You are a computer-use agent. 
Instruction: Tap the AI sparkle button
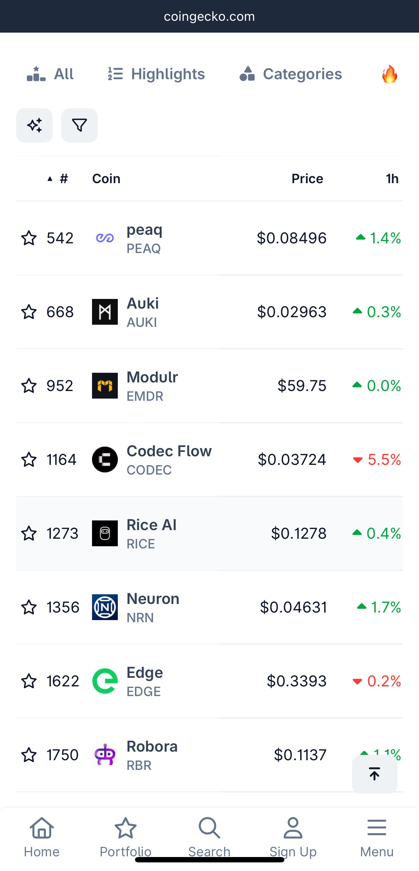point(34,125)
